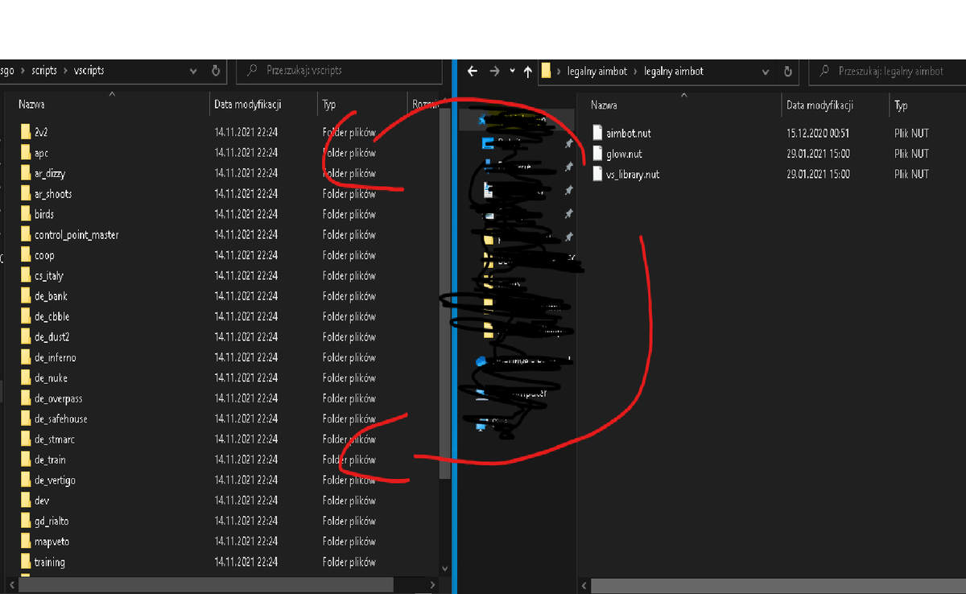Select the vs_library.nut file

[632, 174]
